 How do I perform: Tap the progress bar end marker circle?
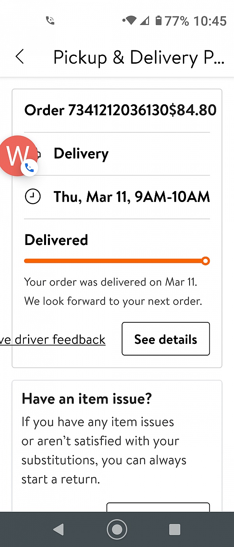[x=206, y=261]
